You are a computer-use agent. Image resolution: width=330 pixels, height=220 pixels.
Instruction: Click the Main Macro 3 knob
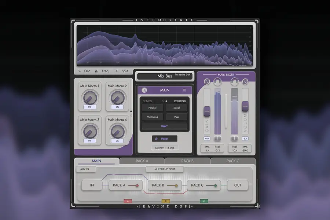(90, 132)
